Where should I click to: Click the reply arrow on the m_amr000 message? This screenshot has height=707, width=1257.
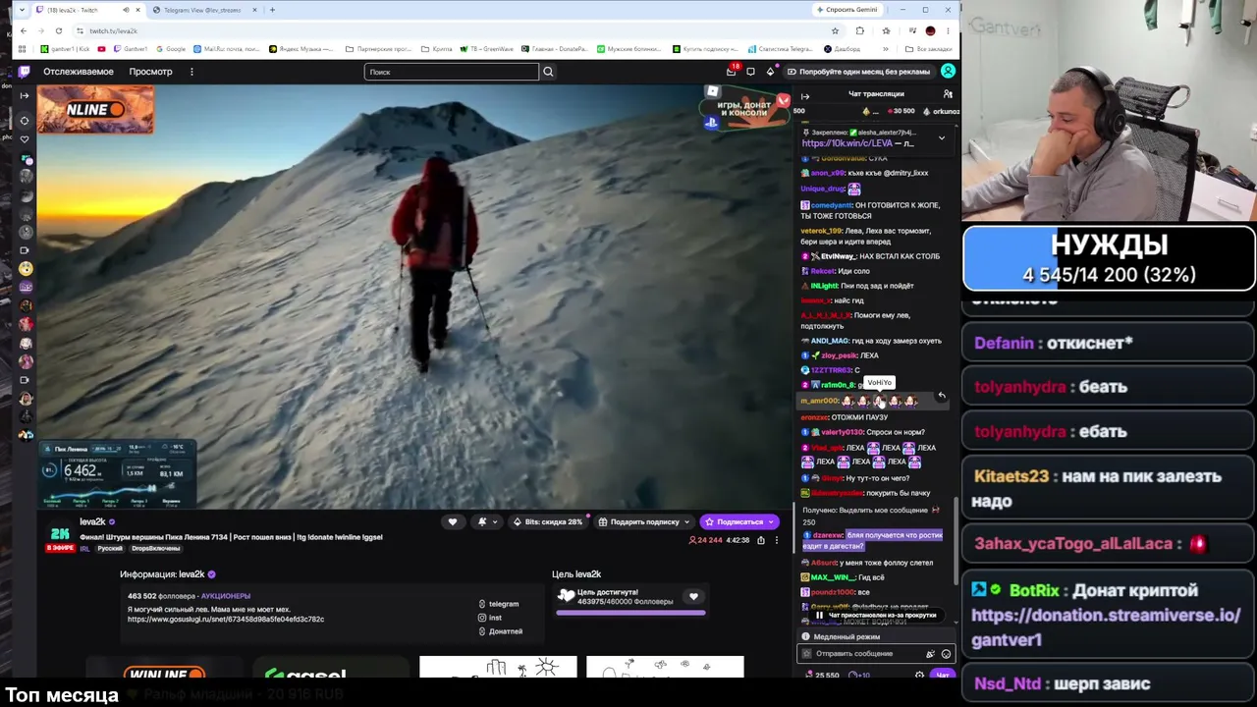(941, 396)
